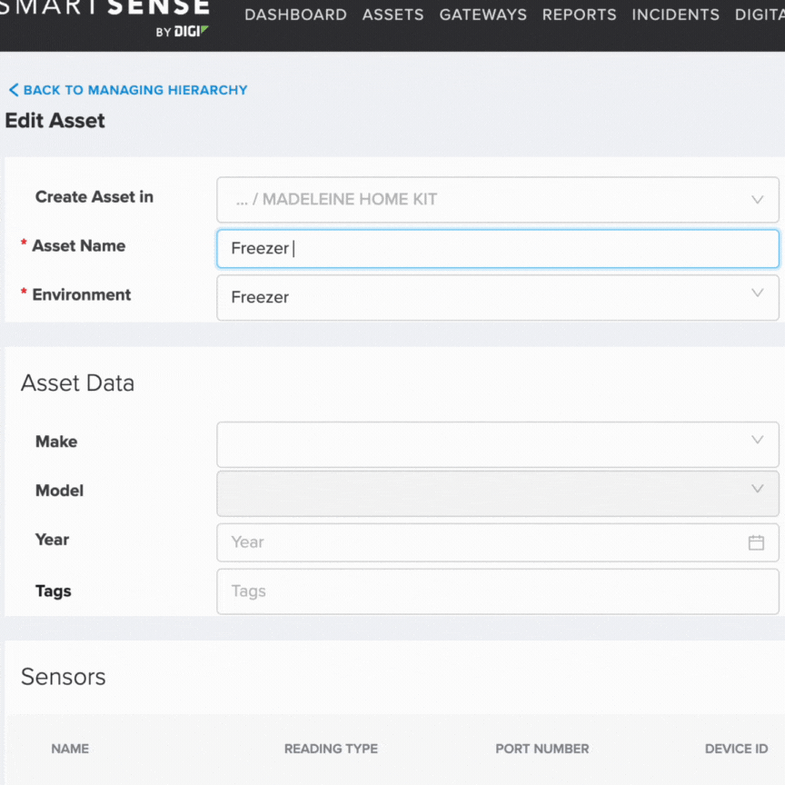Click the Year field label
Viewport: 785px width, 785px height.
(52, 540)
